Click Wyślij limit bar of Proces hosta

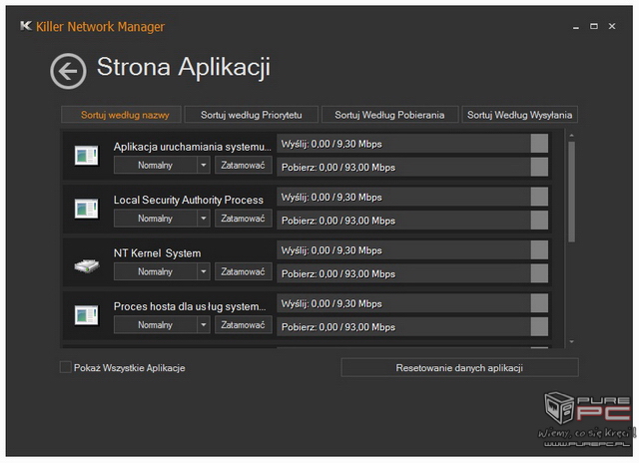click(412, 303)
